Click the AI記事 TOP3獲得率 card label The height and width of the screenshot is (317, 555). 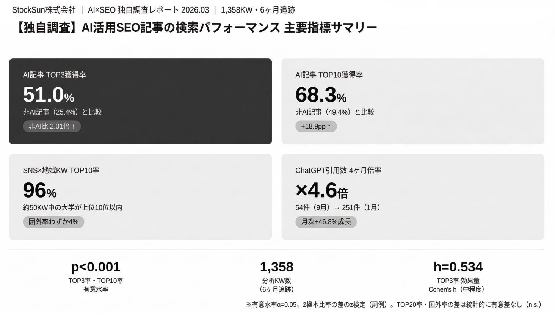[x=54, y=75]
